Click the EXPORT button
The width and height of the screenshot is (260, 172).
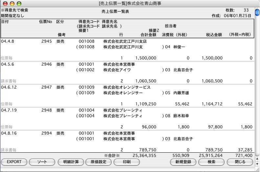14,162
